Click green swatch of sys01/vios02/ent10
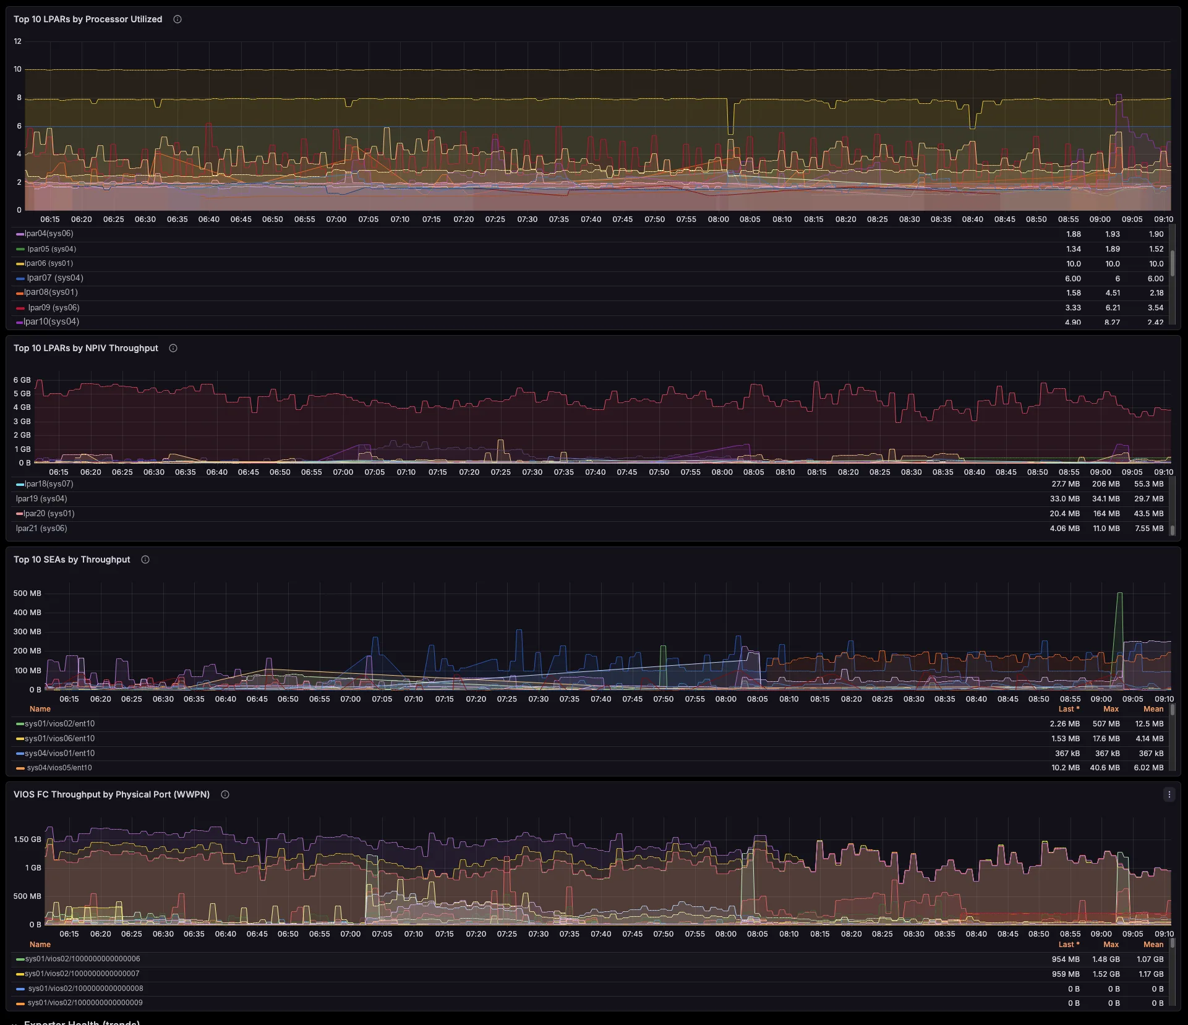 (x=20, y=724)
